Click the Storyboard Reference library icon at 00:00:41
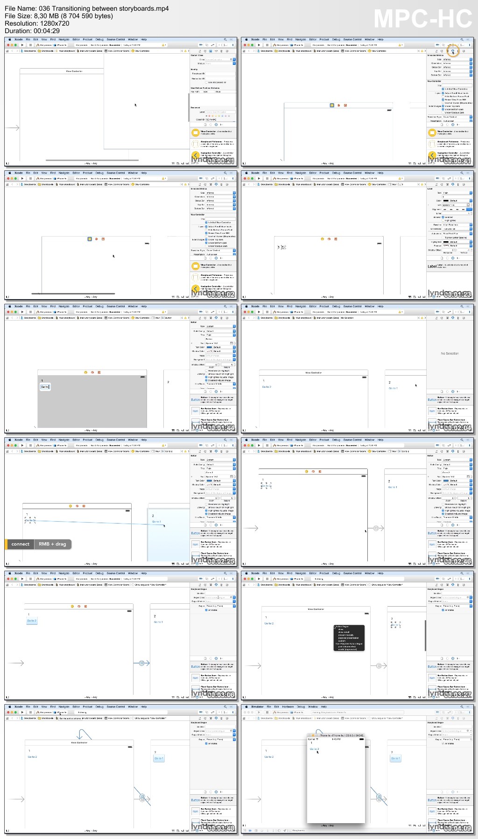 point(432,144)
